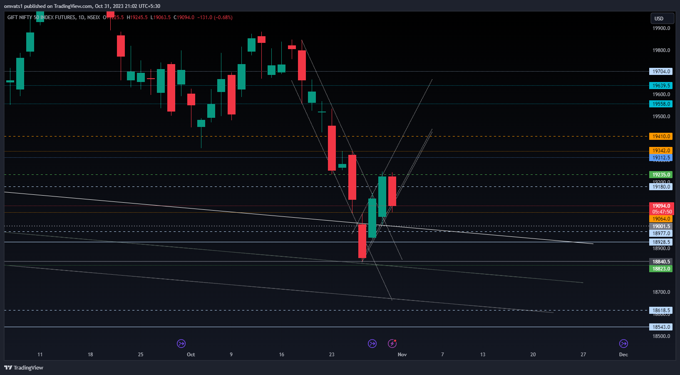
Task: Click the countdown timer 05:47:50
Action: pos(662,212)
